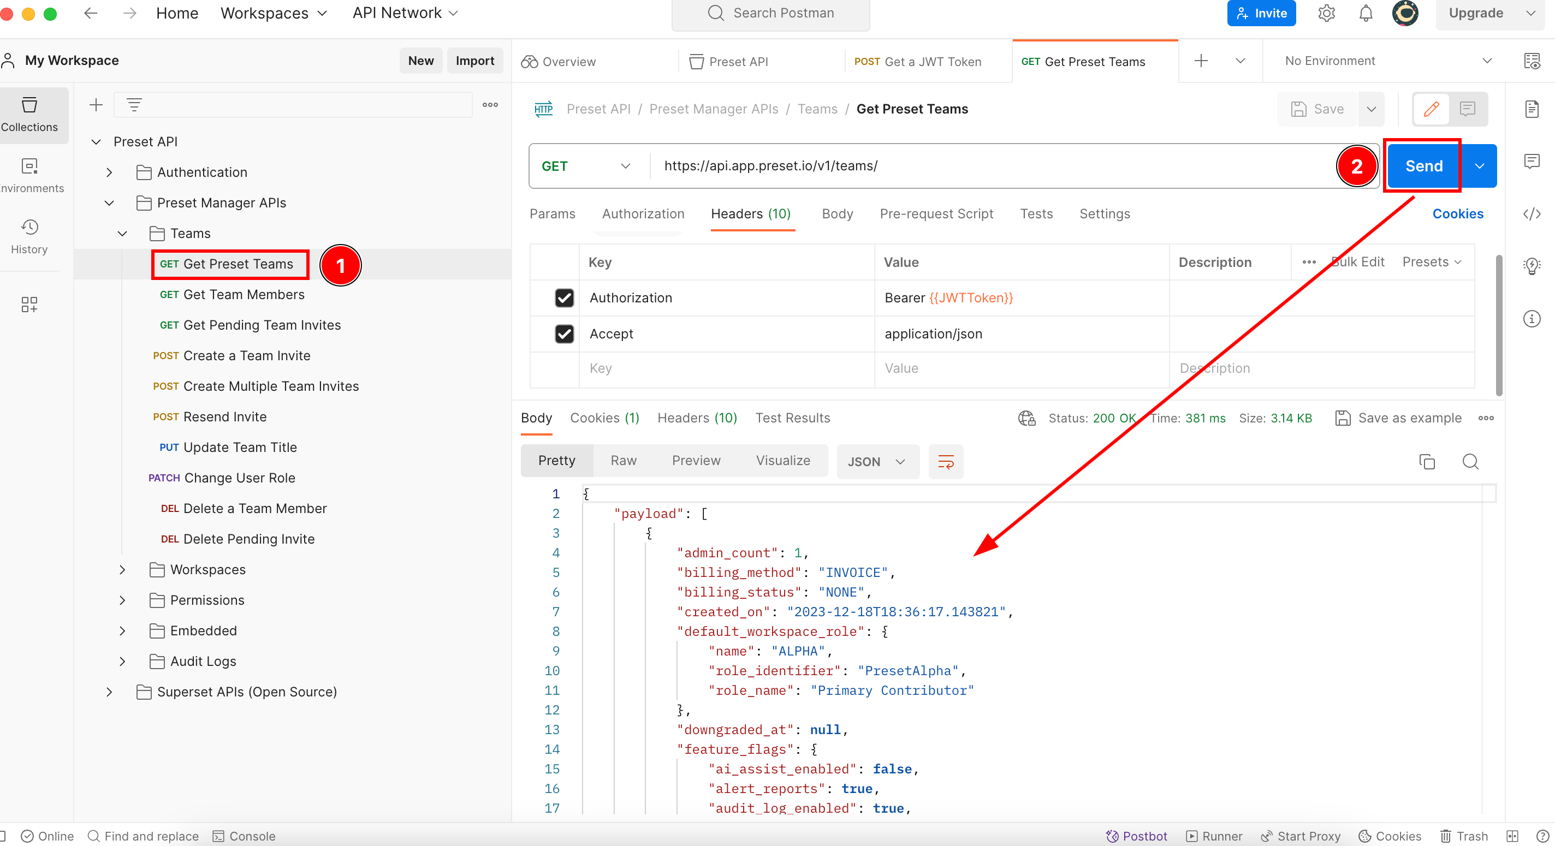Click the search response magnifier icon
Viewport: 1555px width, 846px height.
pyautogui.click(x=1470, y=462)
